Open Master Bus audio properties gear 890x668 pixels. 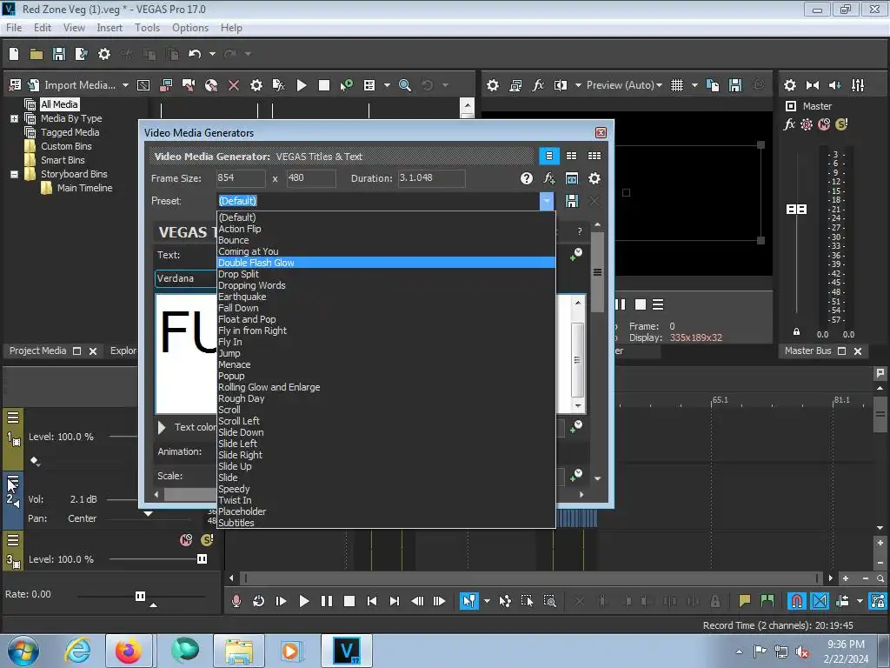(x=789, y=85)
